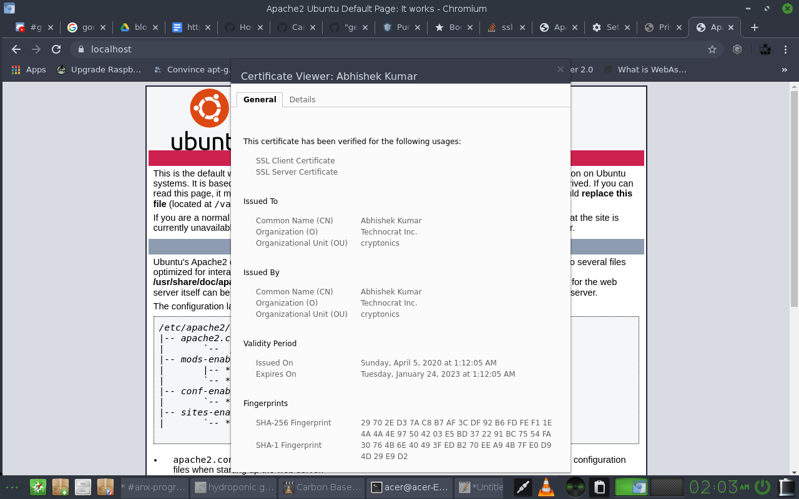This screenshot has width=799, height=499.
Task: Open the file cabinet manager icon
Action: tap(83, 487)
